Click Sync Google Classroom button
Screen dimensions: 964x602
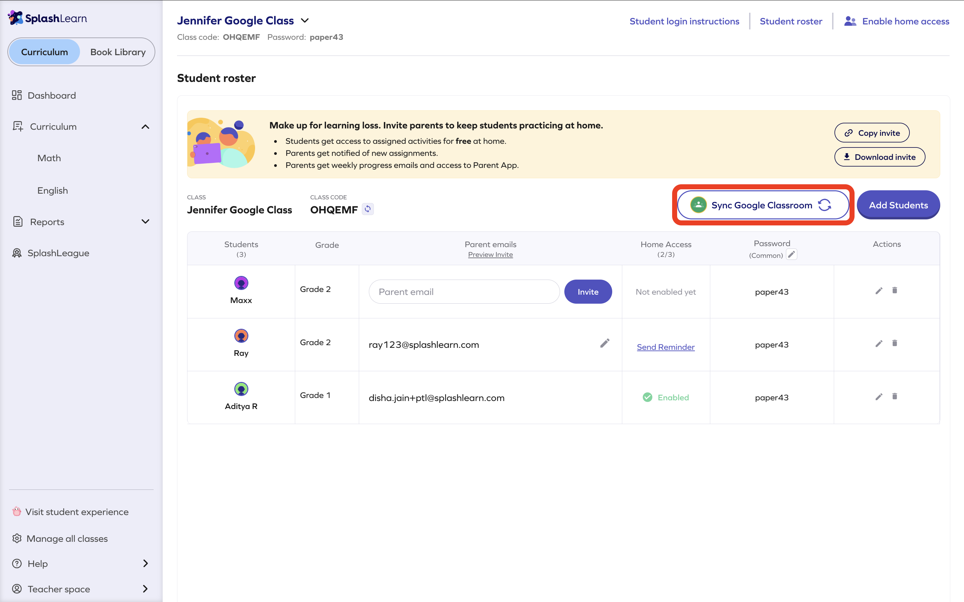[x=762, y=205]
